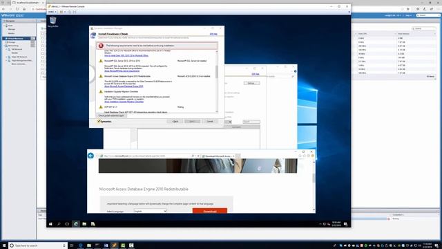Select Manage under Host in the Navigator

pos(12,29)
